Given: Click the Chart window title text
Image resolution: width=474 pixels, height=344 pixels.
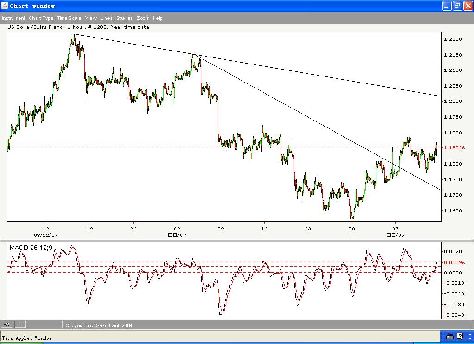Looking at the screenshot, I should tap(32, 6).
